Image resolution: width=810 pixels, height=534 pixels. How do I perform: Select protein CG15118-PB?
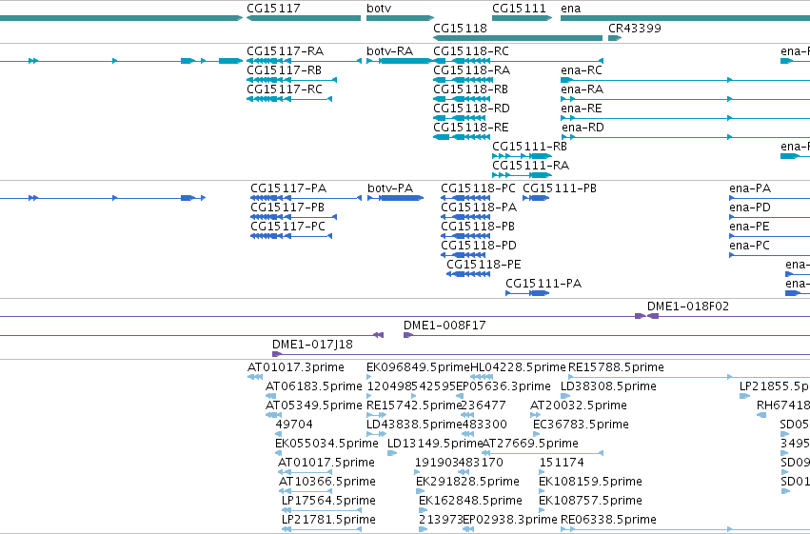tap(465, 236)
